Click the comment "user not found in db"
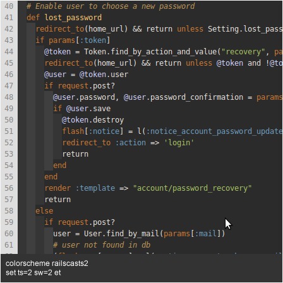Viewport: 283px width, 283px height. coord(102,245)
